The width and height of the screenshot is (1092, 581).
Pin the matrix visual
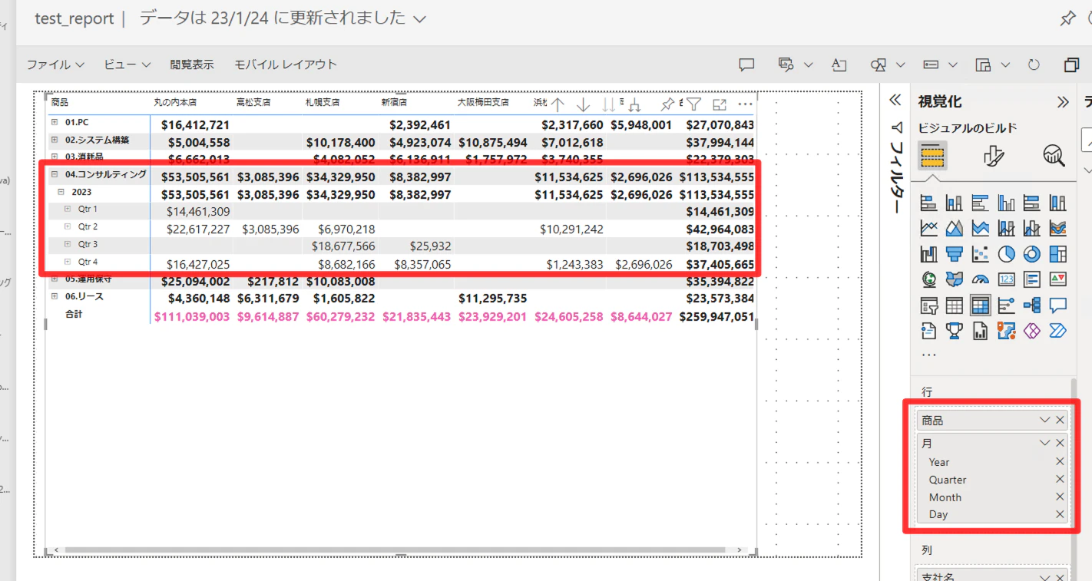click(x=669, y=104)
